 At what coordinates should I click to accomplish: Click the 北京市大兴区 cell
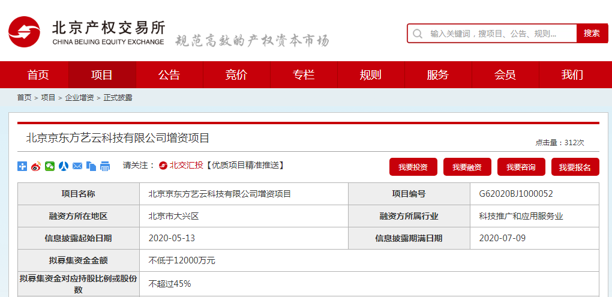(173, 216)
